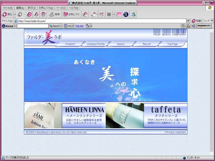The height and width of the screenshot is (161, 215).
Task: Click the Refresh page icon
Action: click(36, 14)
